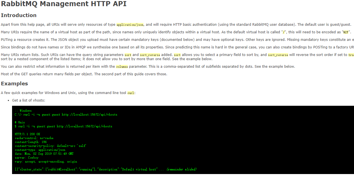The width and height of the screenshot is (354, 176).
Task: Click the highlighted %2F code text
Action: coord(346,32)
